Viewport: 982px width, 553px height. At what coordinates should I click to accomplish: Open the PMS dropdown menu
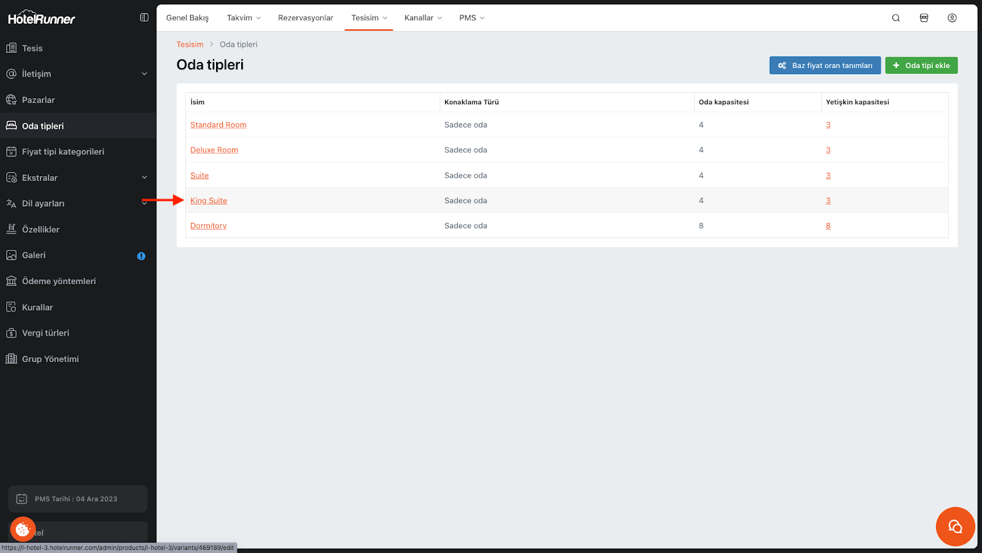(x=471, y=18)
